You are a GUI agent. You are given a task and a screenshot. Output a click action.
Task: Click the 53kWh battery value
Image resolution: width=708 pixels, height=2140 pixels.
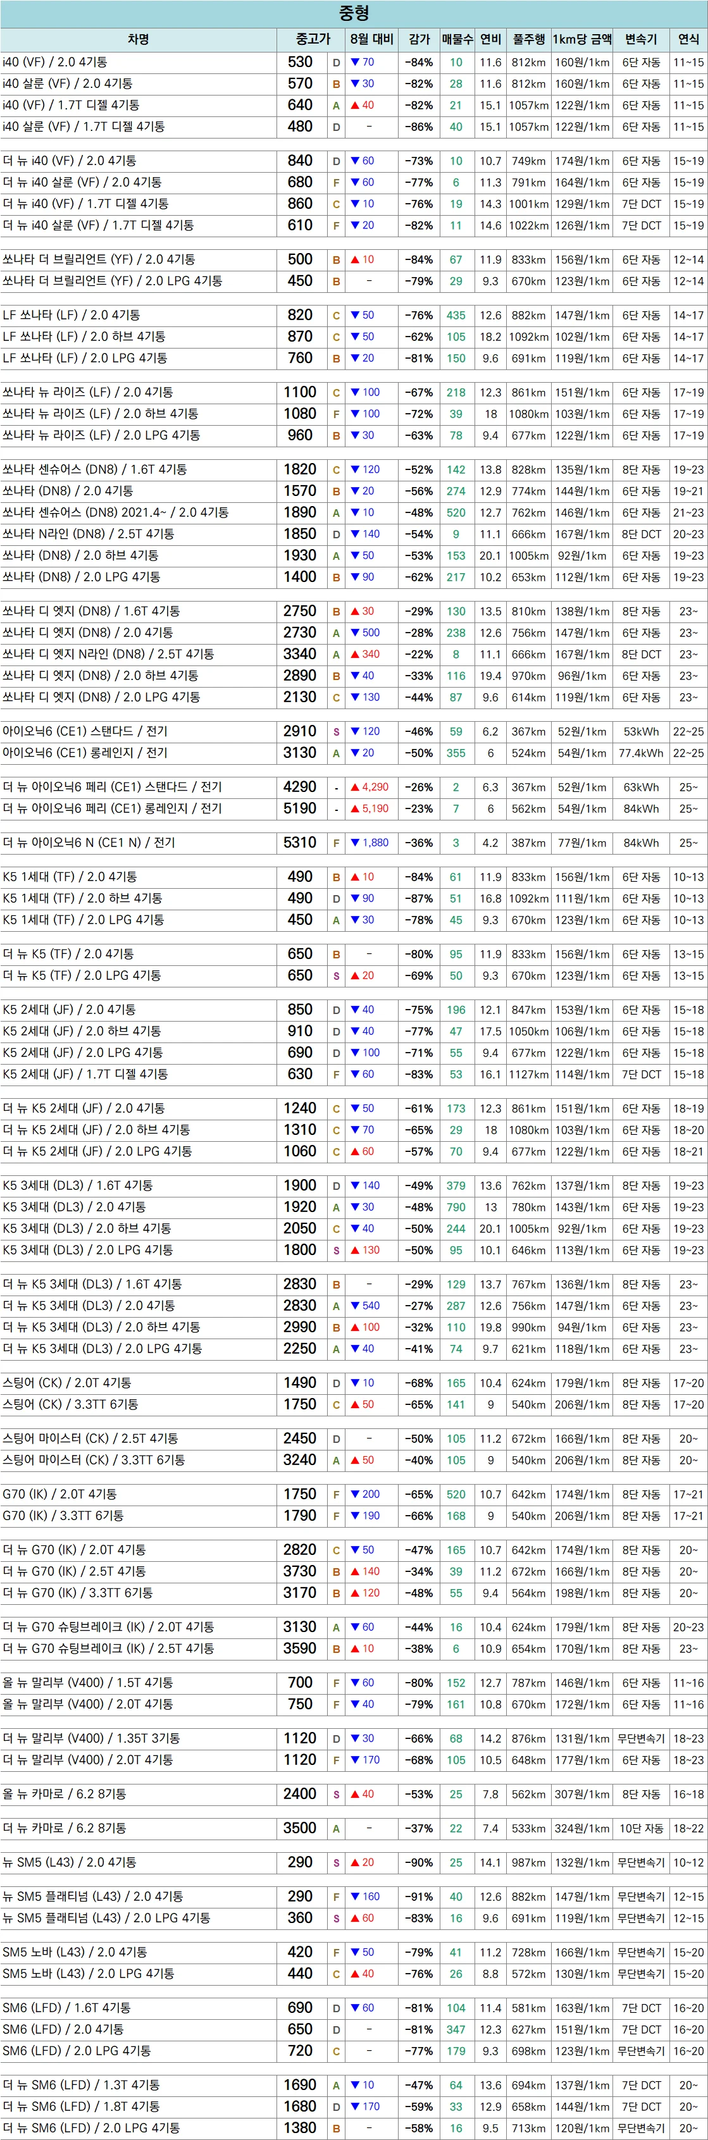[x=641, y=731]
